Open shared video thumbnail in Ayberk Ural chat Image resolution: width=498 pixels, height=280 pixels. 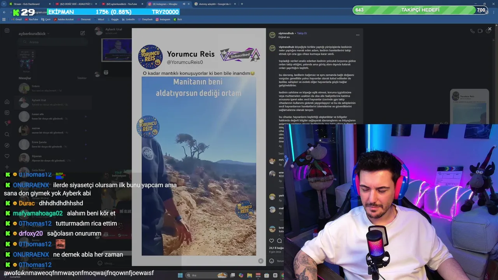pos(117,50)
